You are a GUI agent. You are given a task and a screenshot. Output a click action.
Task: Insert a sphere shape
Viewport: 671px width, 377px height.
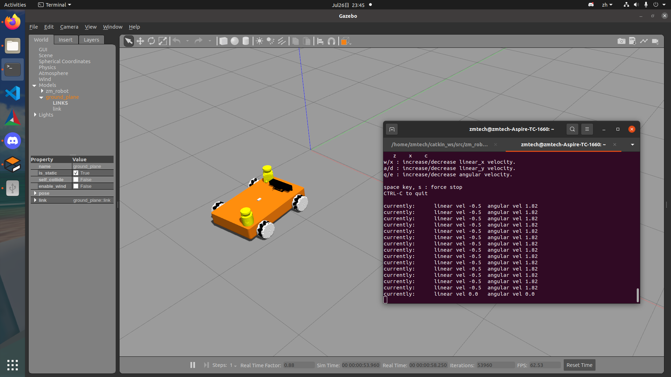235,41
